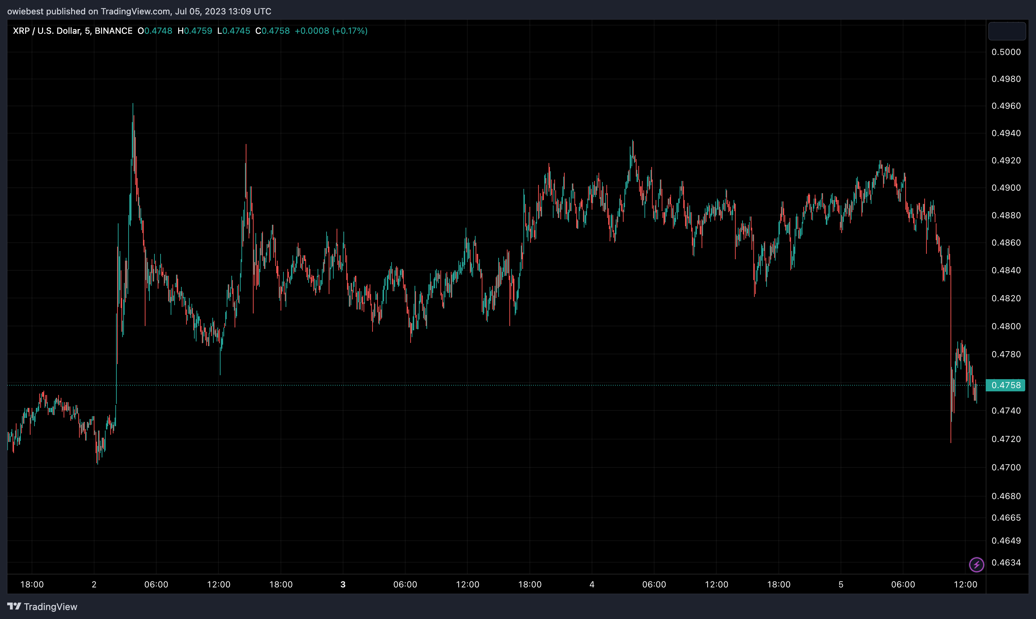Image resolution: width=1036 pixels, height=619 pixels.
Task: Toggle the close value C0.4758
Action: point(272,31)
